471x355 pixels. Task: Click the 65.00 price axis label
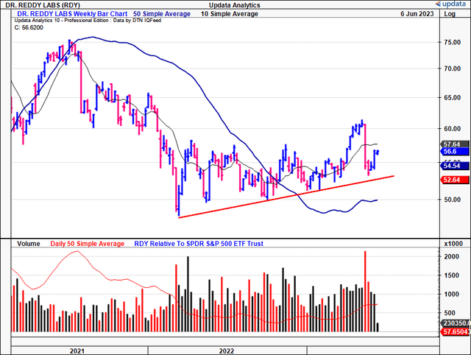[x=453, y=97]
